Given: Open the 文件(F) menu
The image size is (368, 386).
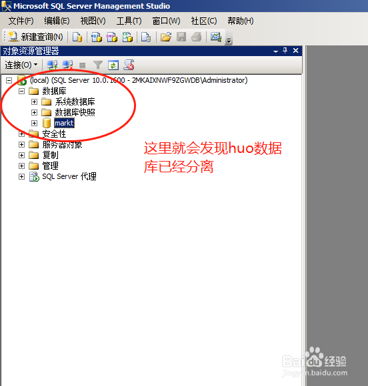Looking at the screenshot, I should (x=21, y=21).
